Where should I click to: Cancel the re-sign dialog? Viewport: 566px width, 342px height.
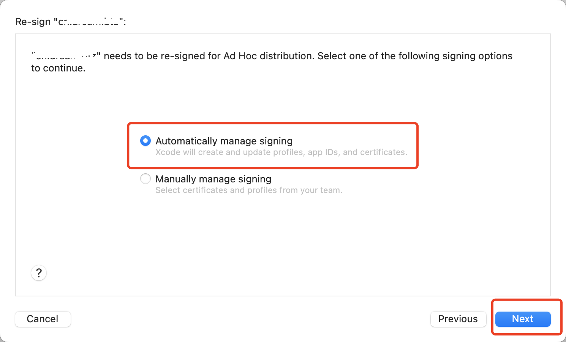[x=43, y=319]
